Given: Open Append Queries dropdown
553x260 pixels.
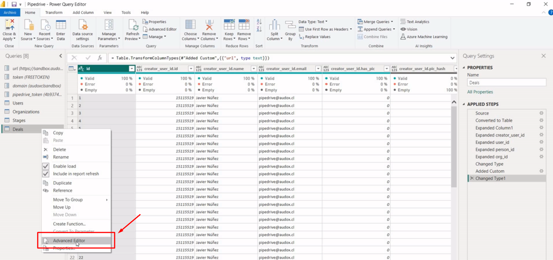Looking at the screenshot, I should coord(376,29).
